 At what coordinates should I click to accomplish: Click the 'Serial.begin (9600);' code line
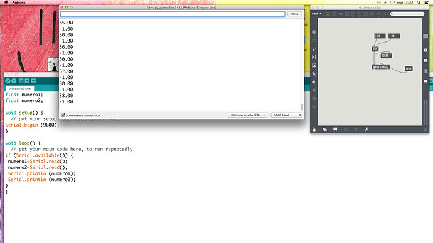[x=32, y=125]
